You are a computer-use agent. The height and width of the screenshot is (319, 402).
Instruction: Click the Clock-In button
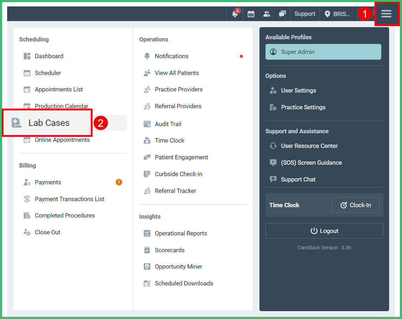pyautogui.click(x=355, y=205)
